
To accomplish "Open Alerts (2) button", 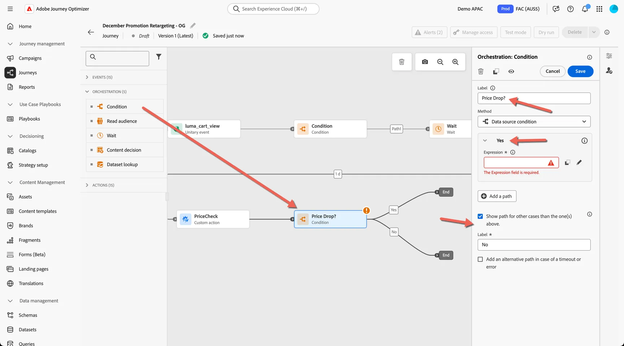I will pyautogui.click(x=429, y=32).
